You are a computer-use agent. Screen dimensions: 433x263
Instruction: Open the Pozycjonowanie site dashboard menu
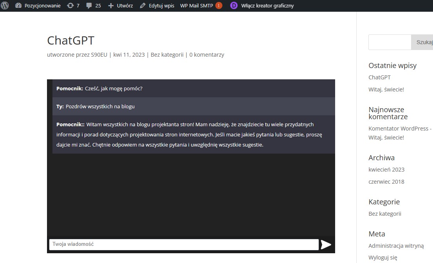point(38,5)
